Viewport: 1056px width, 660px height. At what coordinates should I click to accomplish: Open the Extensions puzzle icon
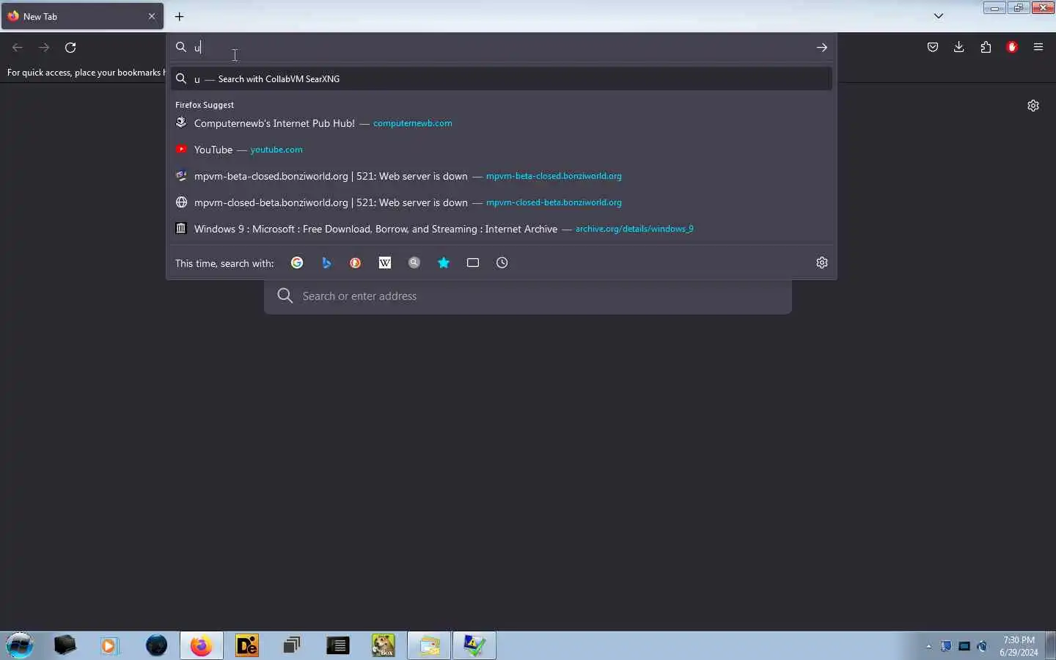pos(986,48)
